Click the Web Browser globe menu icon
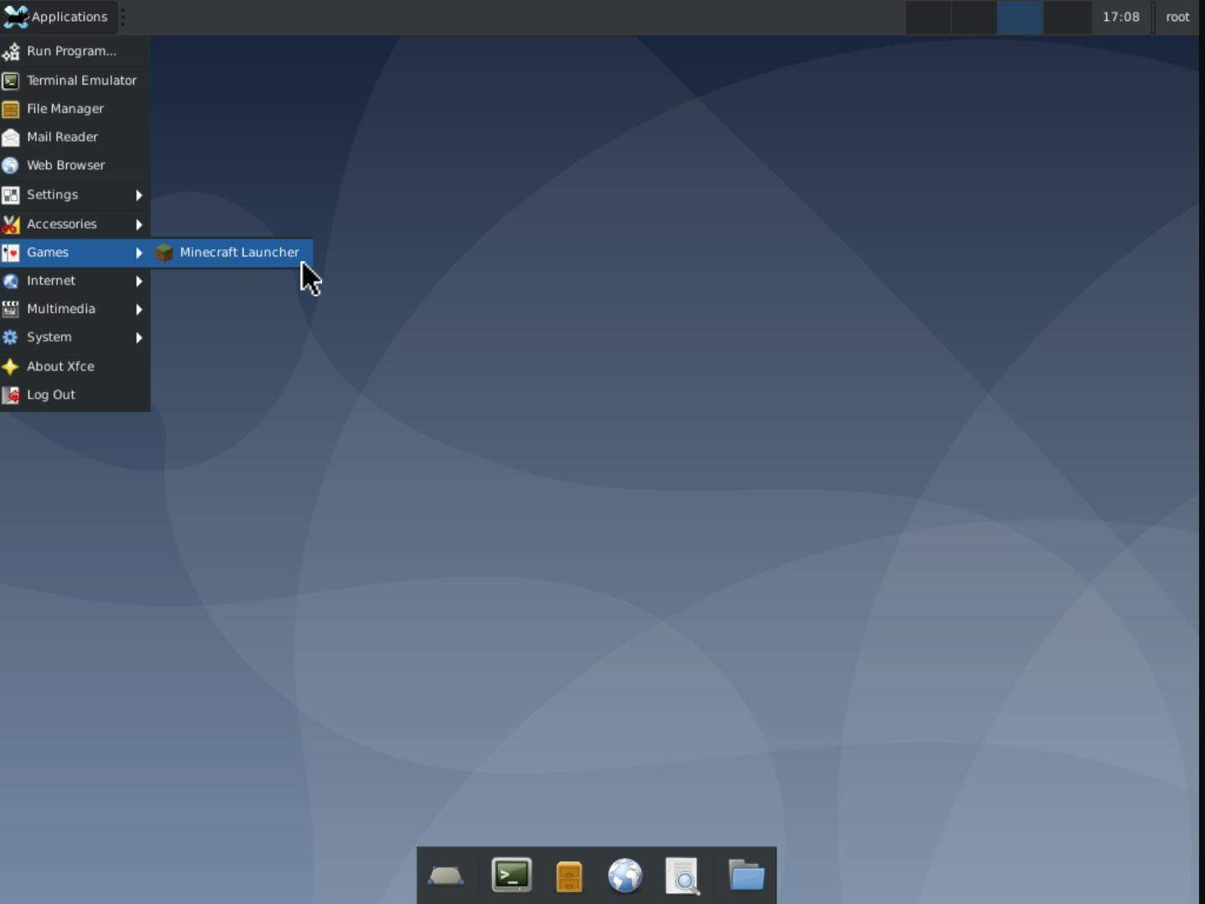The image size is (1205, 904). (x=11, y=166)
